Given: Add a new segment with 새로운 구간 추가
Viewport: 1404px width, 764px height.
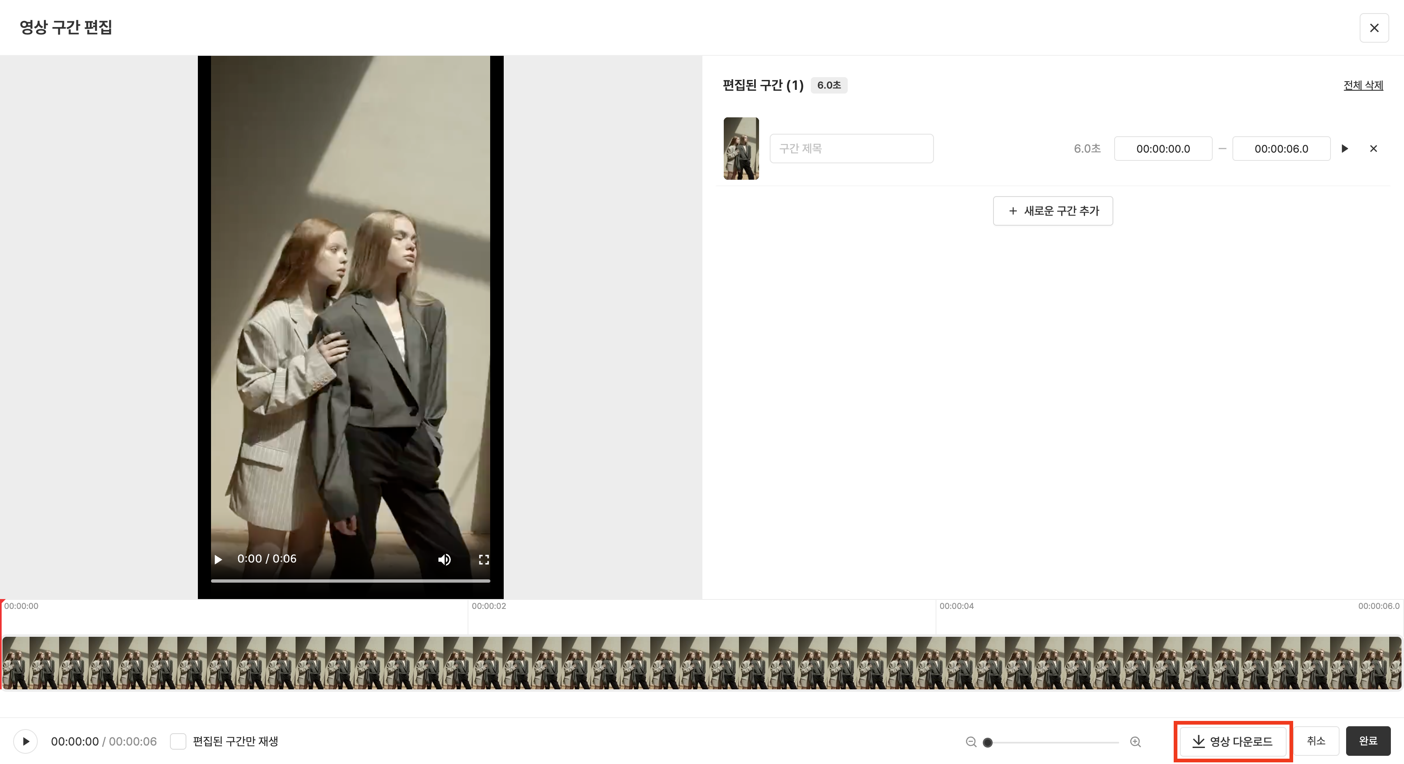Looking at the screenshot, I should 1053,211.
